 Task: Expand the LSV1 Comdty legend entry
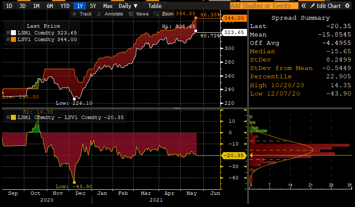8,39
